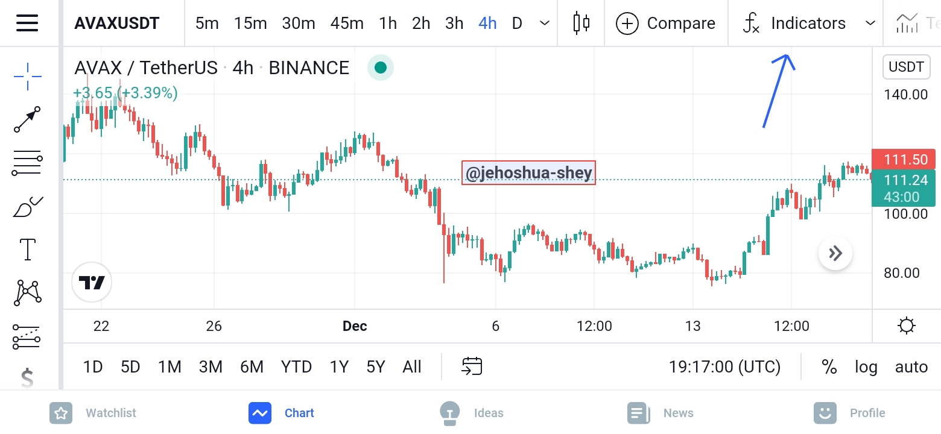Open the hamburger main menu

click(x=28, y=24)
